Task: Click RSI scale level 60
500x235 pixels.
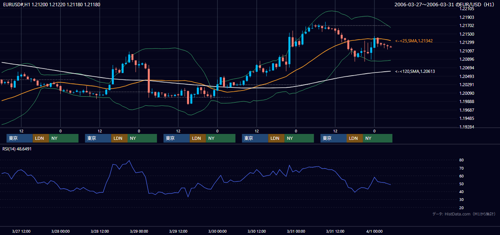Action: pyautogui.click(x=462, y=176)
